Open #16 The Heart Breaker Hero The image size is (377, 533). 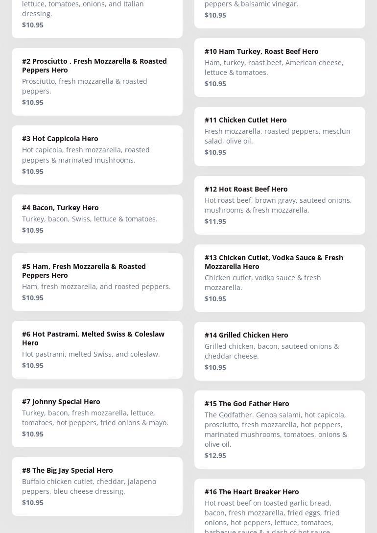click(252, 492)
